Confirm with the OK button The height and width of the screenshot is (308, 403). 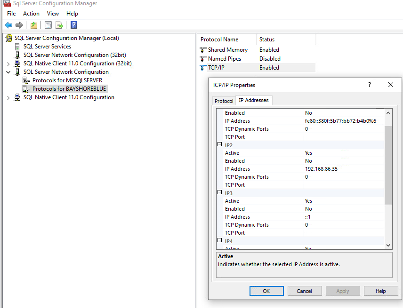click(266, 291)
